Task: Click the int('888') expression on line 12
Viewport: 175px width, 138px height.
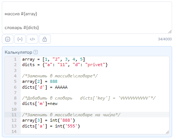Action: point(62,120)
